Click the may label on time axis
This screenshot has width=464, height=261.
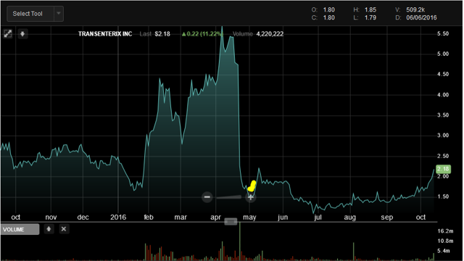click(249, 217)
